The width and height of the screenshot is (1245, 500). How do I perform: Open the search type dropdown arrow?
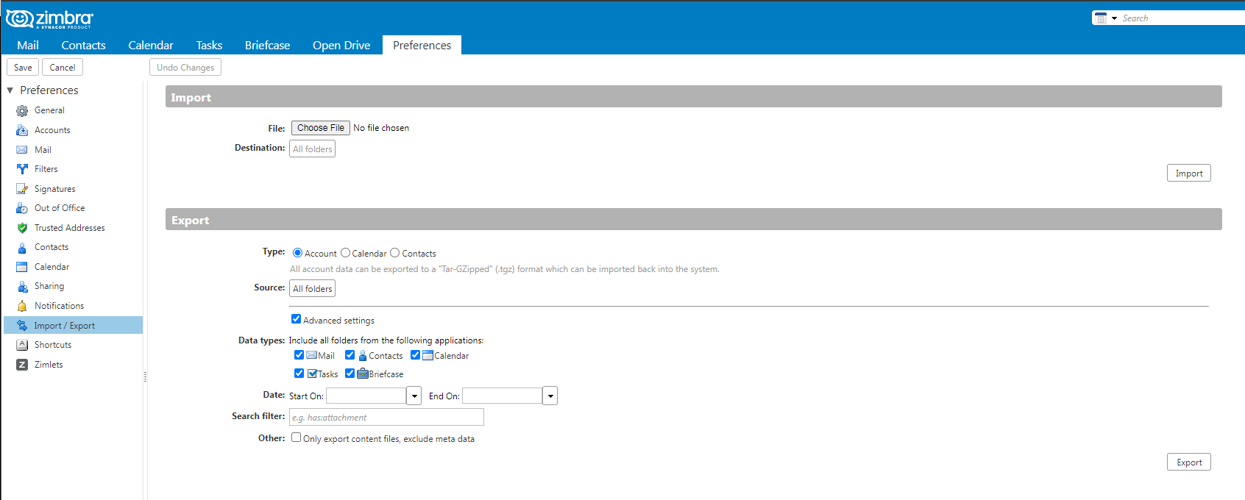pos(1114,18)
